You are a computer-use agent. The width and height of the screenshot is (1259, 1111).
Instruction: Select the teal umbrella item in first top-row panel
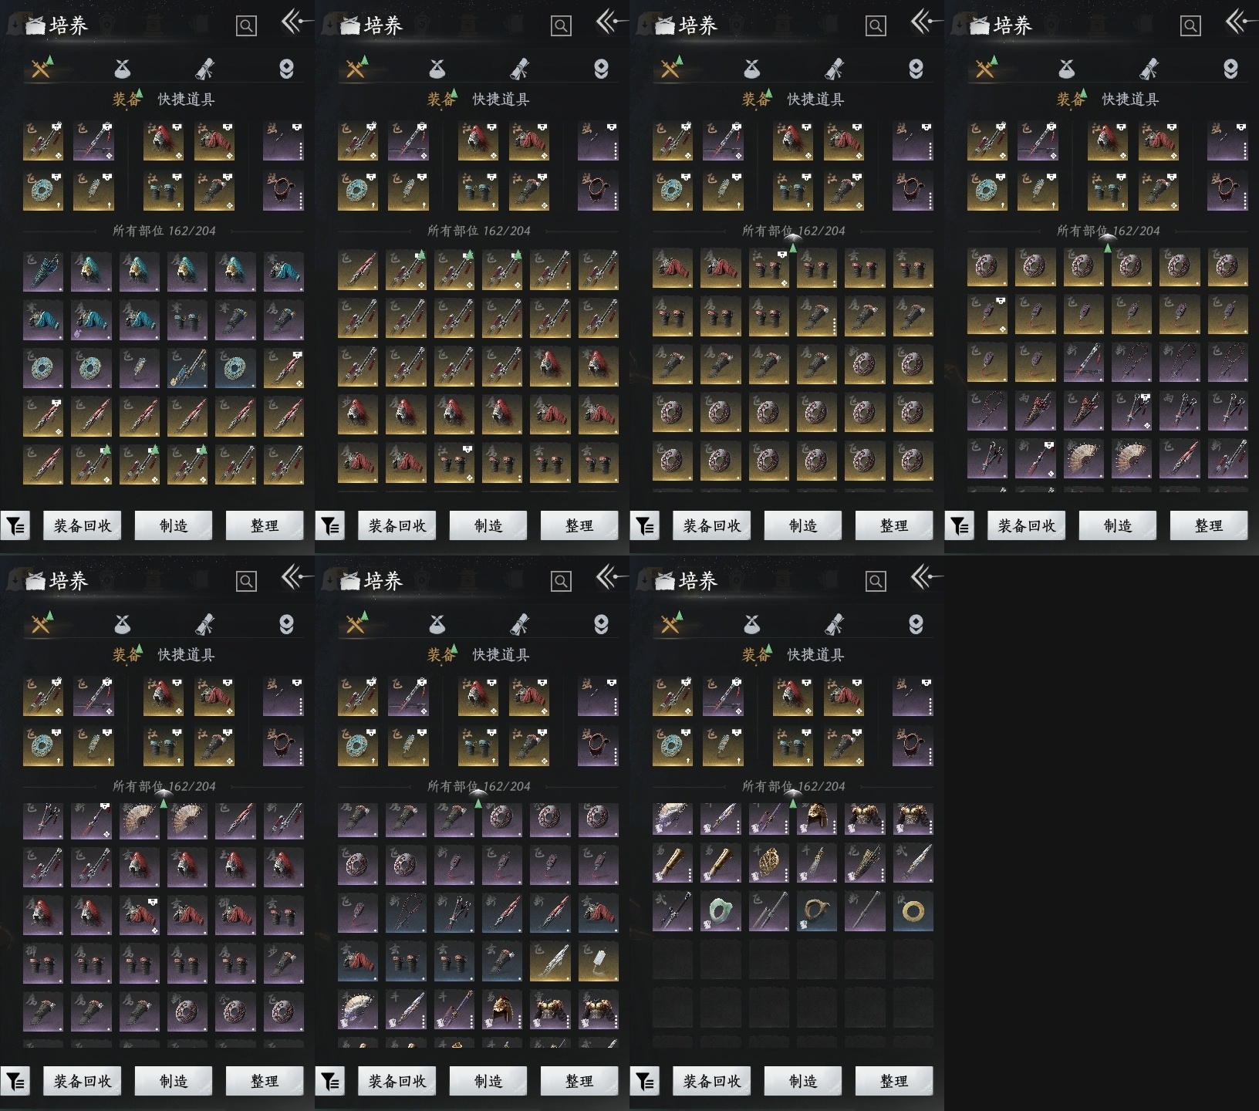43,271
